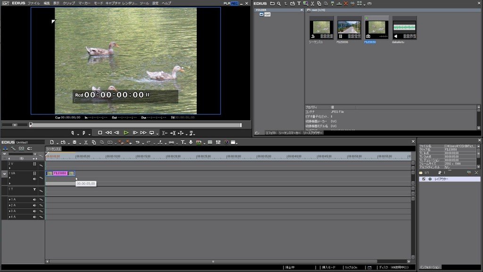Click the Add Clip icon in bin toolbar
The width and height of the screenshot is (483, 272).
(292, 4)
